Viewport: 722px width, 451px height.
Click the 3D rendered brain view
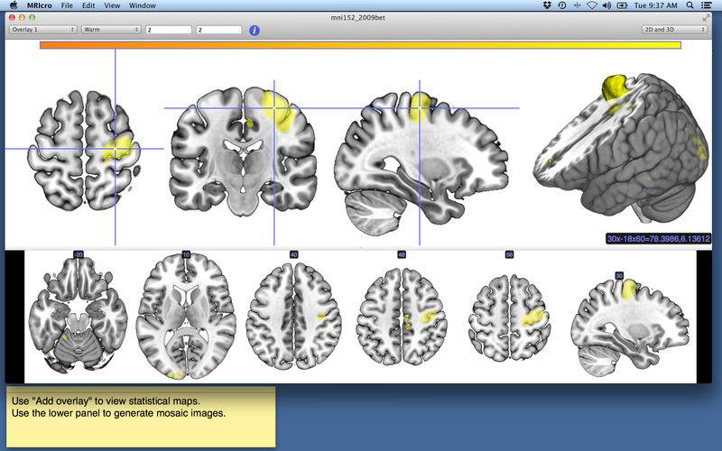coord(622,147)
